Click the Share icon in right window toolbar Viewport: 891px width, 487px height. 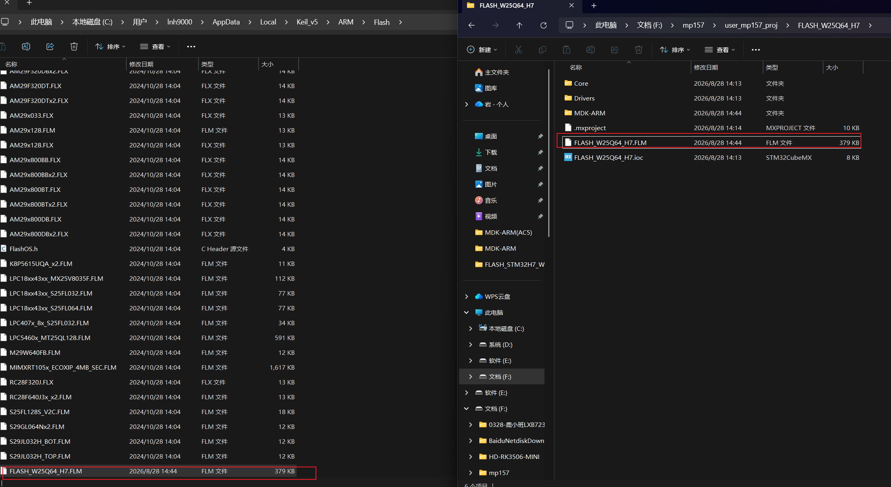click(615, 50)
